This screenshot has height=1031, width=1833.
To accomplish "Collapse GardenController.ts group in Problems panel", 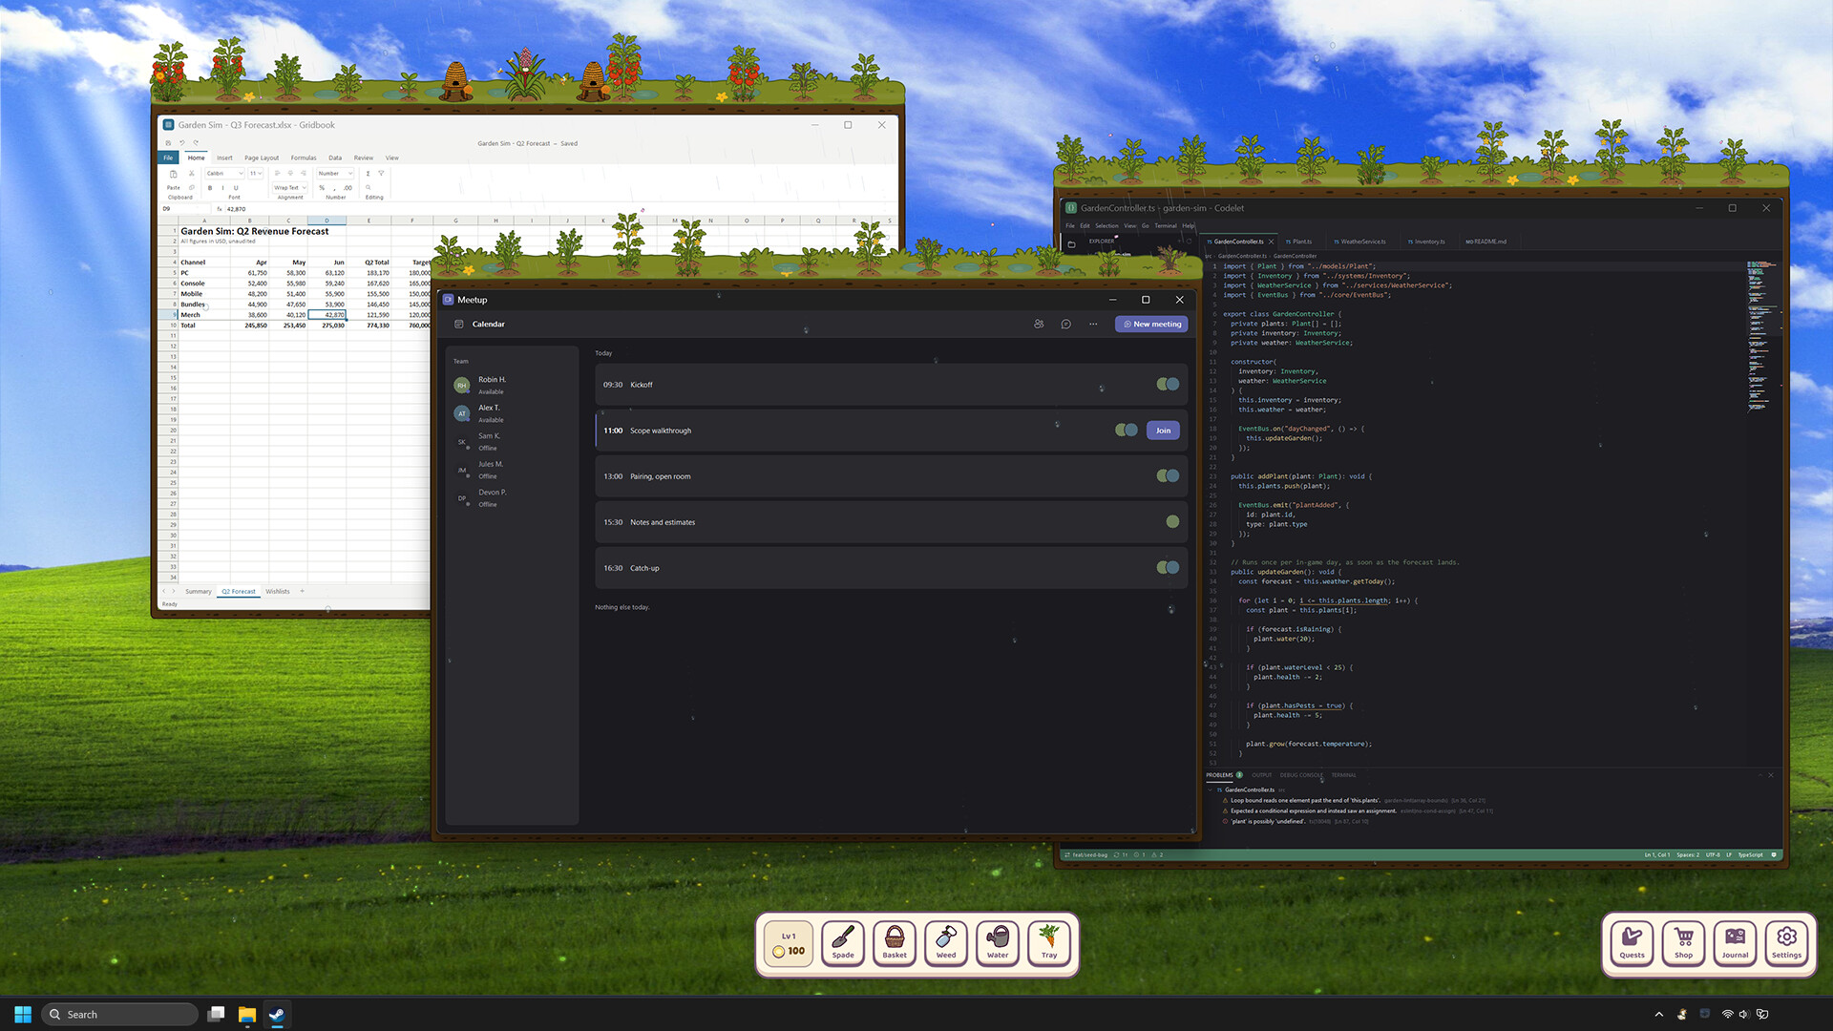I will click(x=1211, y=790).
